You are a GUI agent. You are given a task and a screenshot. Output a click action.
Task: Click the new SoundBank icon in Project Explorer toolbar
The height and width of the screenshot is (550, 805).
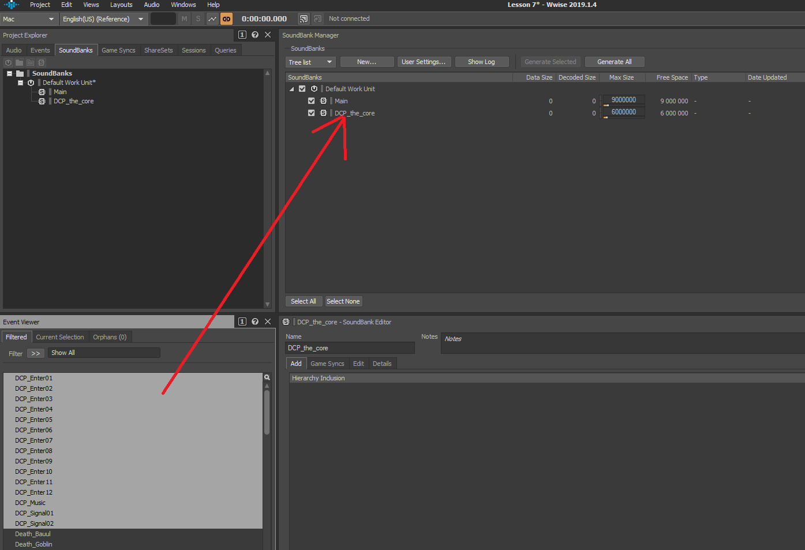tap(42, 62)
